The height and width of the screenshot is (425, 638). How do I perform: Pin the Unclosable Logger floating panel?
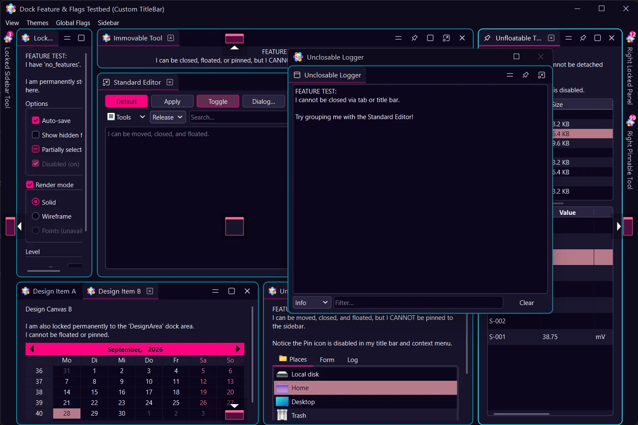coord(526,75)
